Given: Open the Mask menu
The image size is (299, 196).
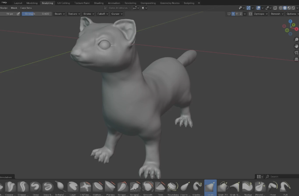Looking at the screenshot, I should (x=14, y=8).
